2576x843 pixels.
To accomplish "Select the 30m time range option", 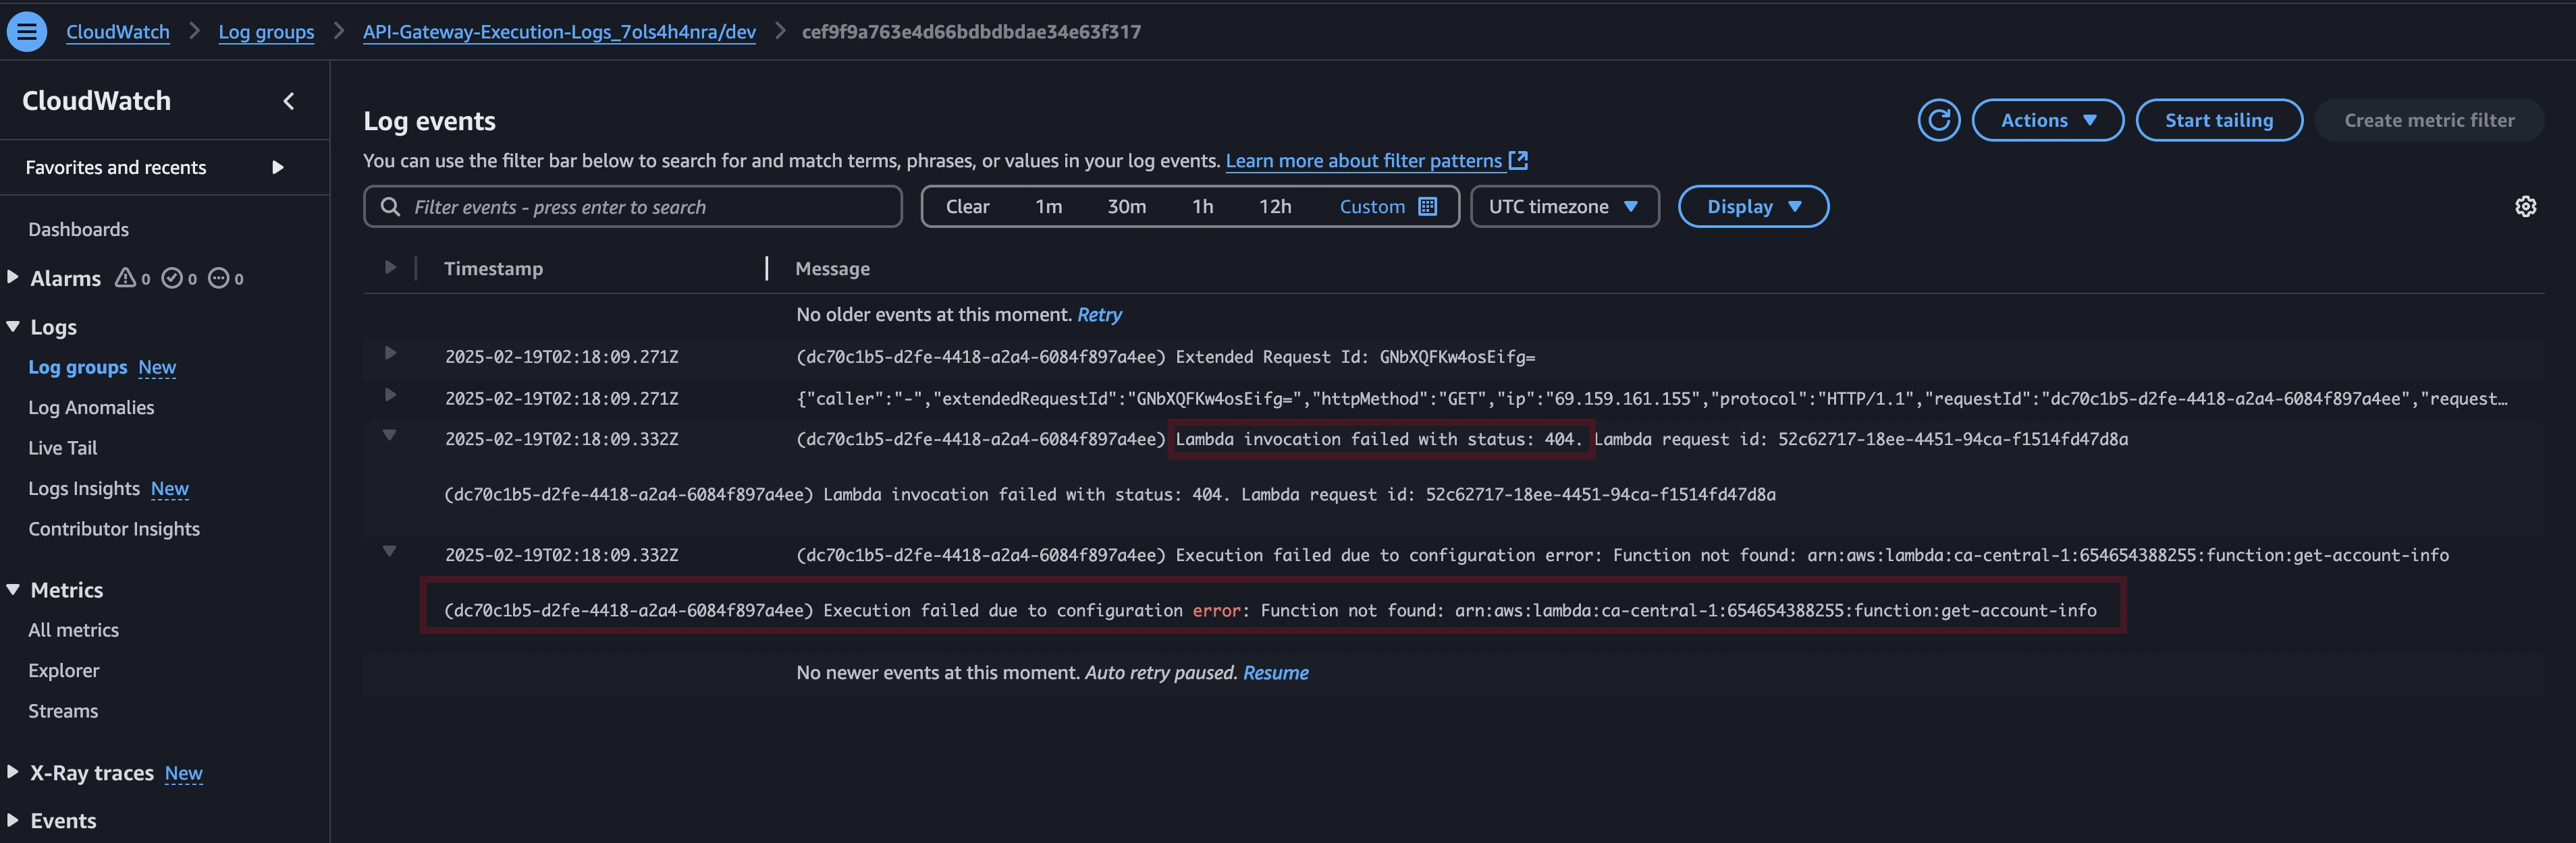I will click(1126, 207).
